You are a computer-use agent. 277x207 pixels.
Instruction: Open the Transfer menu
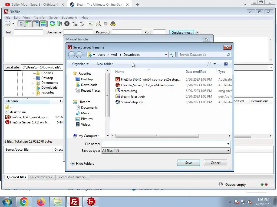pyautogui.click(x=39, y=18)
